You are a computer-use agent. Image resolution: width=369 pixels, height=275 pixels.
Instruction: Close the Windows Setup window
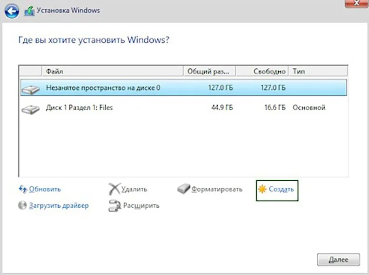pyautogui.click(x=356, y=4)
